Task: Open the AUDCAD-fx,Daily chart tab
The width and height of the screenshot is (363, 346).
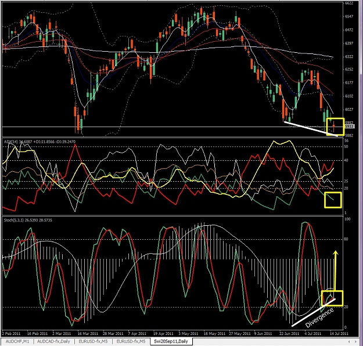Action: [53, 341]
